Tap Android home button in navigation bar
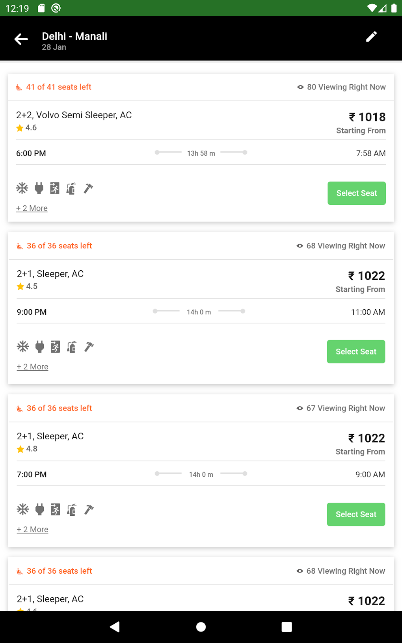 tap(201, 627)
